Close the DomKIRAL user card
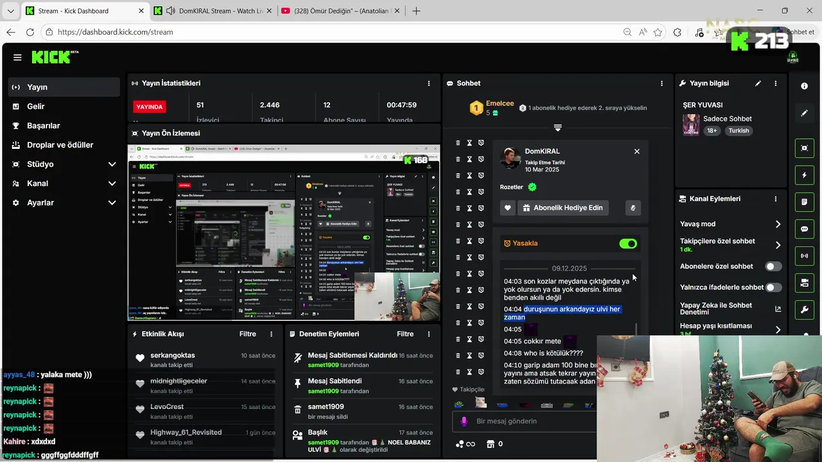822x462 pixels. (637, 151)
